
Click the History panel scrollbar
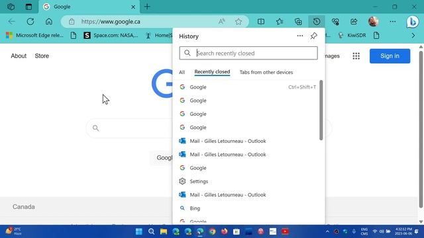coord(321,110)
